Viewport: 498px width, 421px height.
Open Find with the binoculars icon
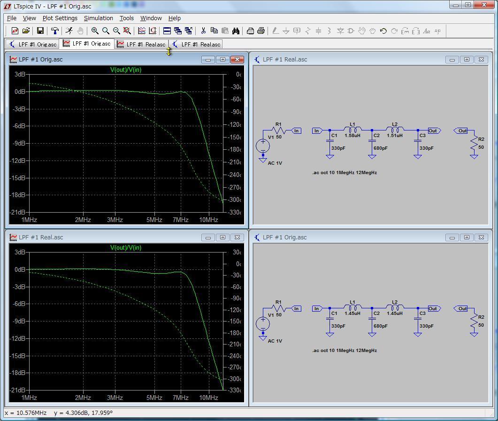(236, 31)
